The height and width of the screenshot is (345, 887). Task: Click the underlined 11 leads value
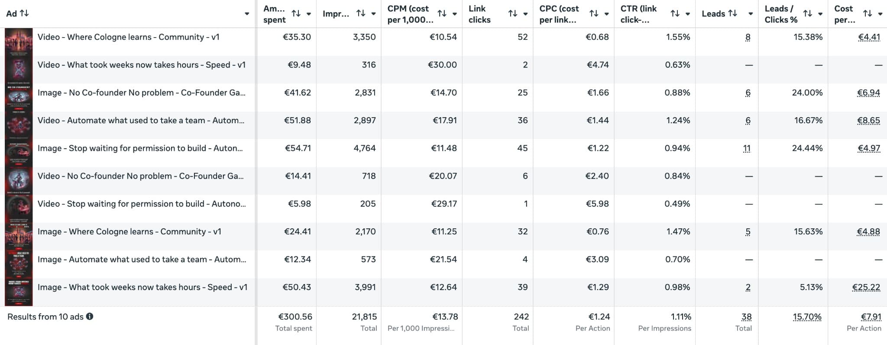point(746,148)
